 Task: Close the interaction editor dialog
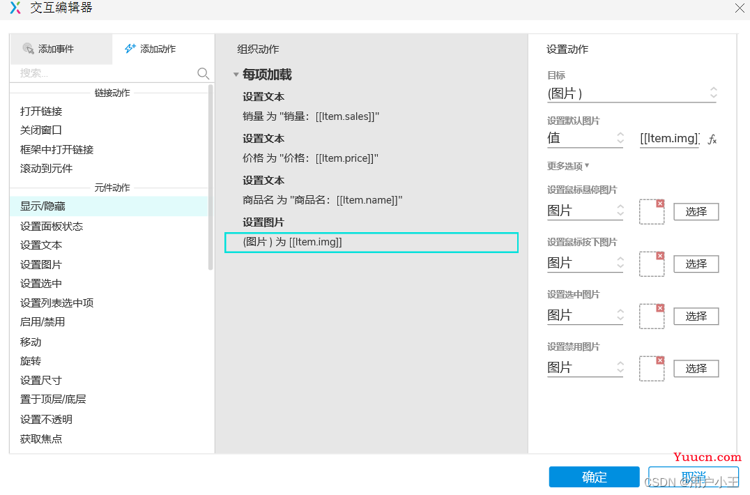point(740,8)
